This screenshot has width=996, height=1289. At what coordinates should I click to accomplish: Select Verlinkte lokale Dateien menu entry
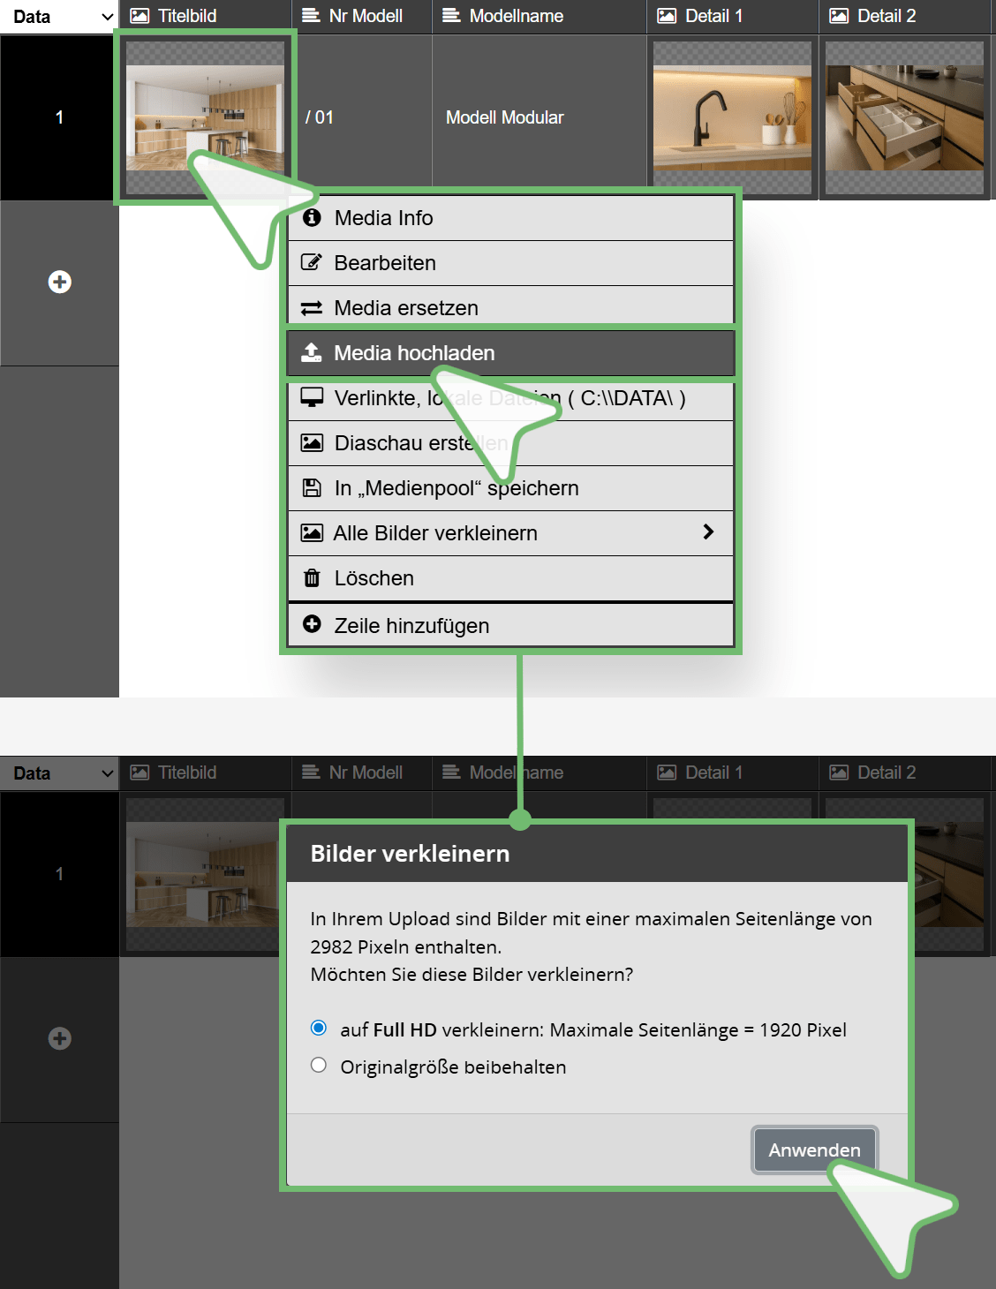click(x=510, y=398)
